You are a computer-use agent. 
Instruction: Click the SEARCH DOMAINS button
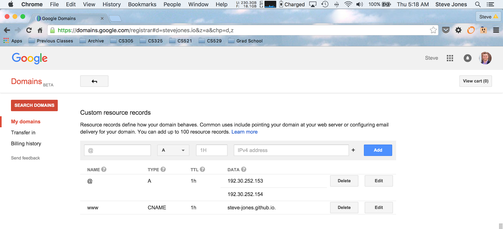pyautogui.click(x=34, y=105)
